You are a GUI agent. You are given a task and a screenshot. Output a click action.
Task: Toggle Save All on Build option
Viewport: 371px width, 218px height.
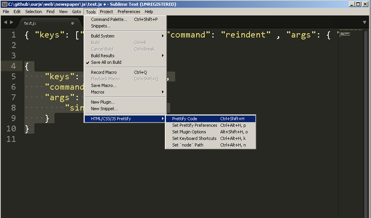(x=125, y=62)
